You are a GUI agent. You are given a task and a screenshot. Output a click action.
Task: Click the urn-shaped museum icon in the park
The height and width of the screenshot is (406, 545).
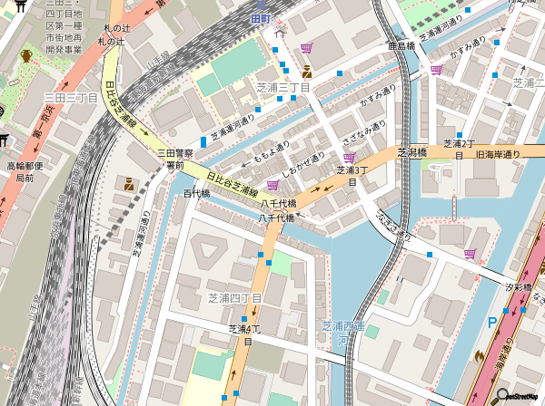26,56
